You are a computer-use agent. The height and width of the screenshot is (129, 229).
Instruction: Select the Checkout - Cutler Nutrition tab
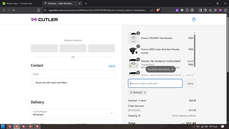point(60,3)
